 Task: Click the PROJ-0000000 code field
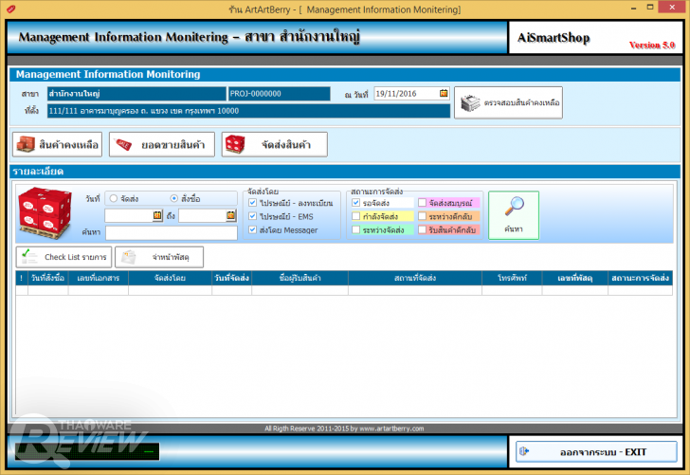click(x=279, y=94)
